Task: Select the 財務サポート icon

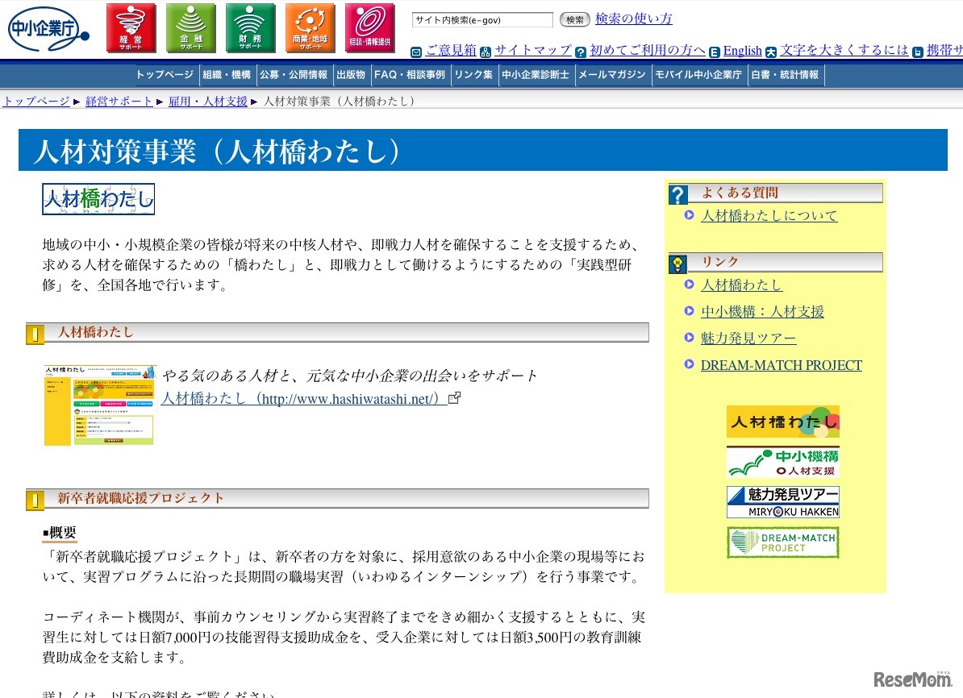Action: point(250,28)
